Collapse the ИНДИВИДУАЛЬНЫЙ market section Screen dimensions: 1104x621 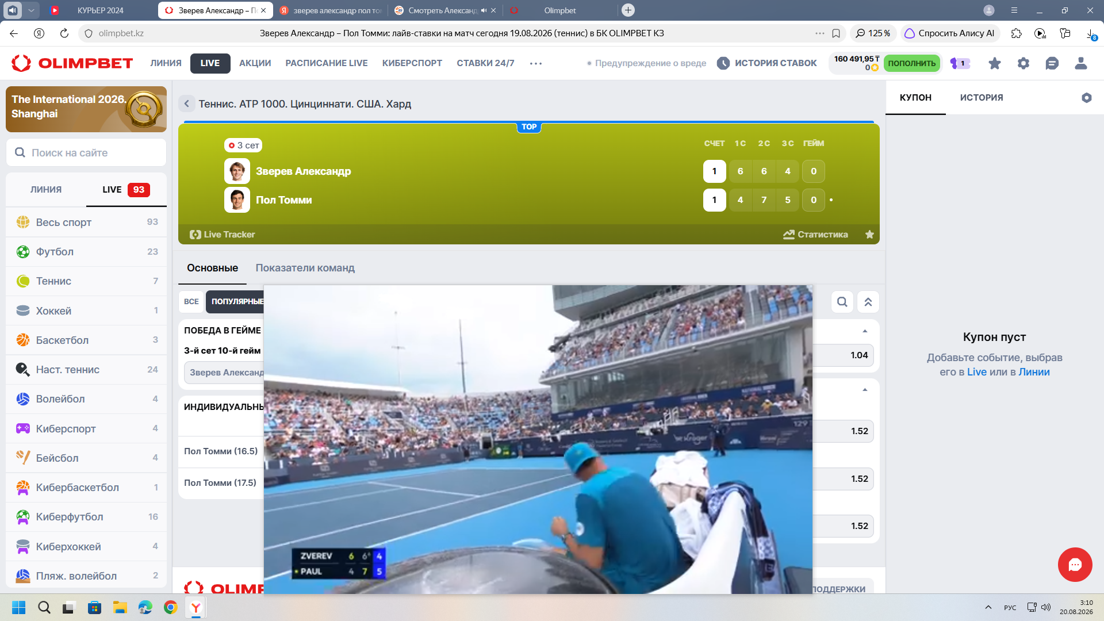coord(865,390)
